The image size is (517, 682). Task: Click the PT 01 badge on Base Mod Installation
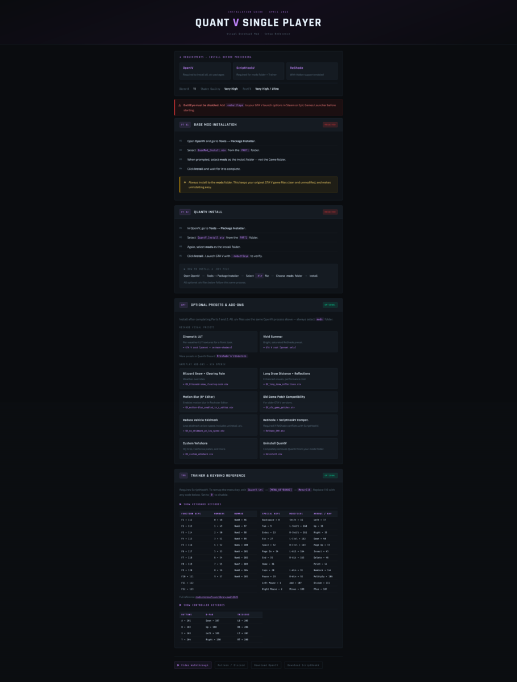click(185, 124)
